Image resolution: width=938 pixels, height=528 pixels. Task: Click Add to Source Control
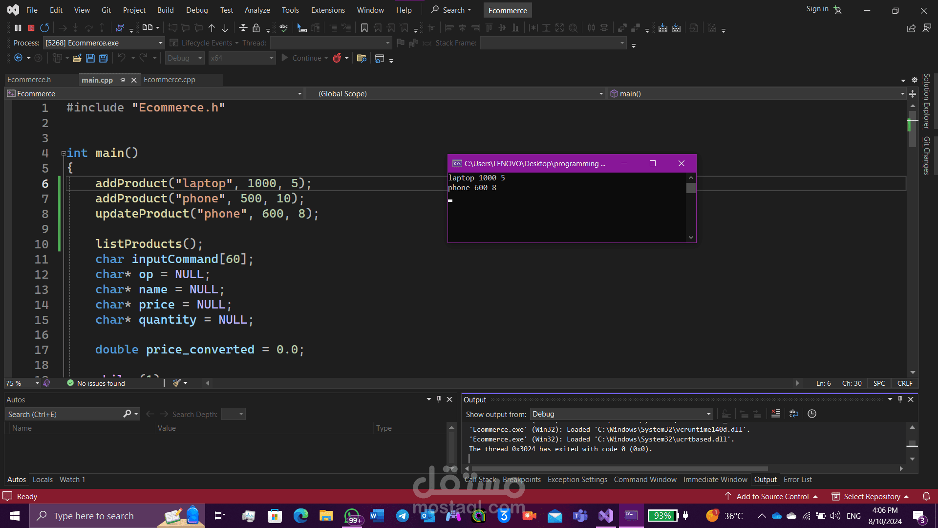[772, 496]
